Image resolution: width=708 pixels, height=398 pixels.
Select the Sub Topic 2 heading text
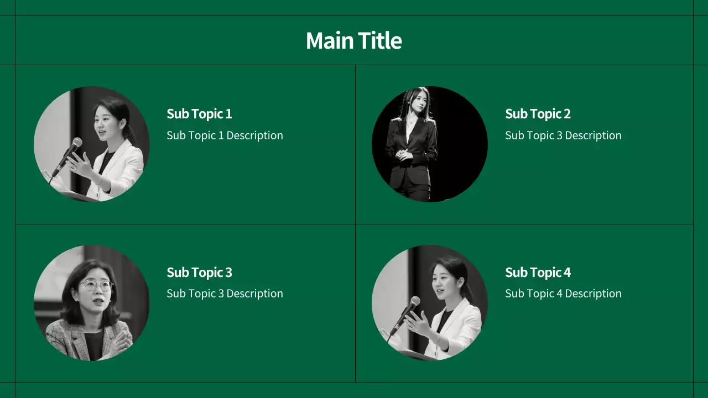(x=538, y=114)
